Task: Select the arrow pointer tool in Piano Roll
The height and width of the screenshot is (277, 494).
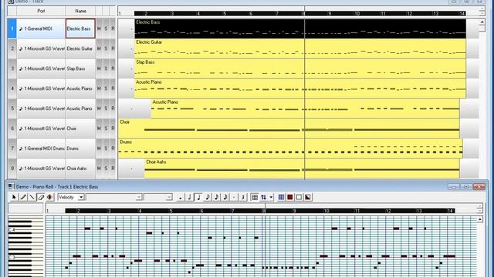Action: click(14, 197)
